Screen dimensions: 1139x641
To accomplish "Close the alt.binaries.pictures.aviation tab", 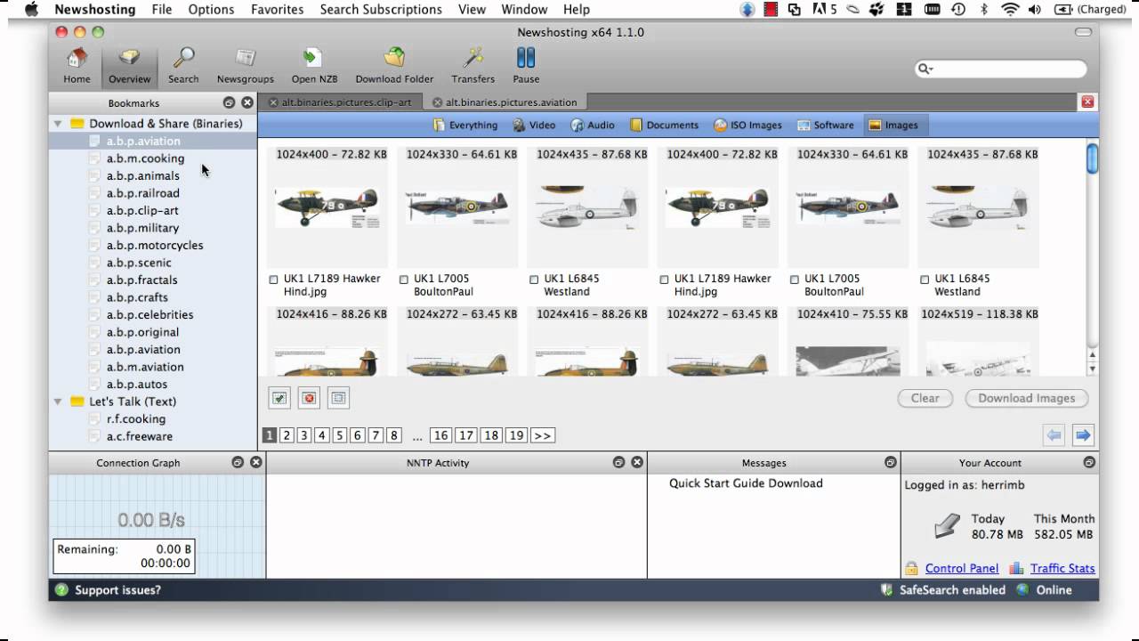I will point(437,102).
